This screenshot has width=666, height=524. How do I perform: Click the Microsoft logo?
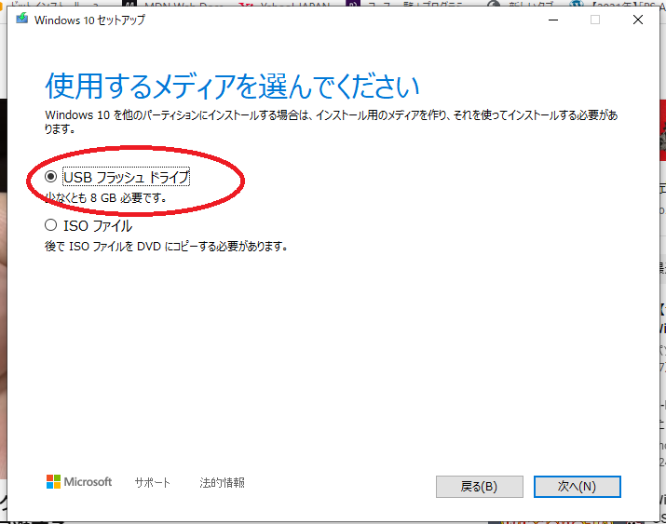pyautogui.click(x=79, y=481)
